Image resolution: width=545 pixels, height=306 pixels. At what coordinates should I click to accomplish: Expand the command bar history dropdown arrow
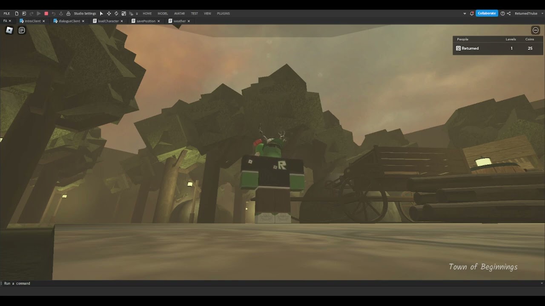(x=542, y=283)
